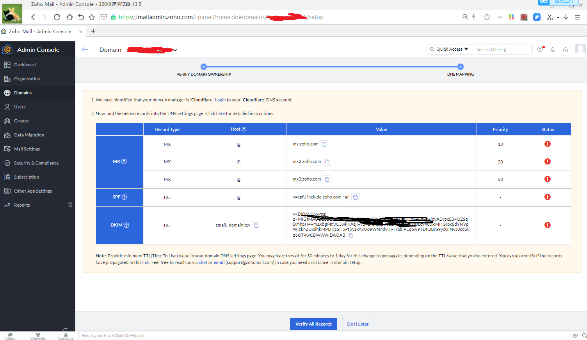
Task: Open user profile avatar
Action: (580, 49)
